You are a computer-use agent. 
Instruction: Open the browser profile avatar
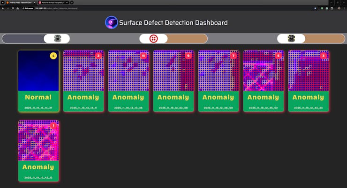[339, 8]
